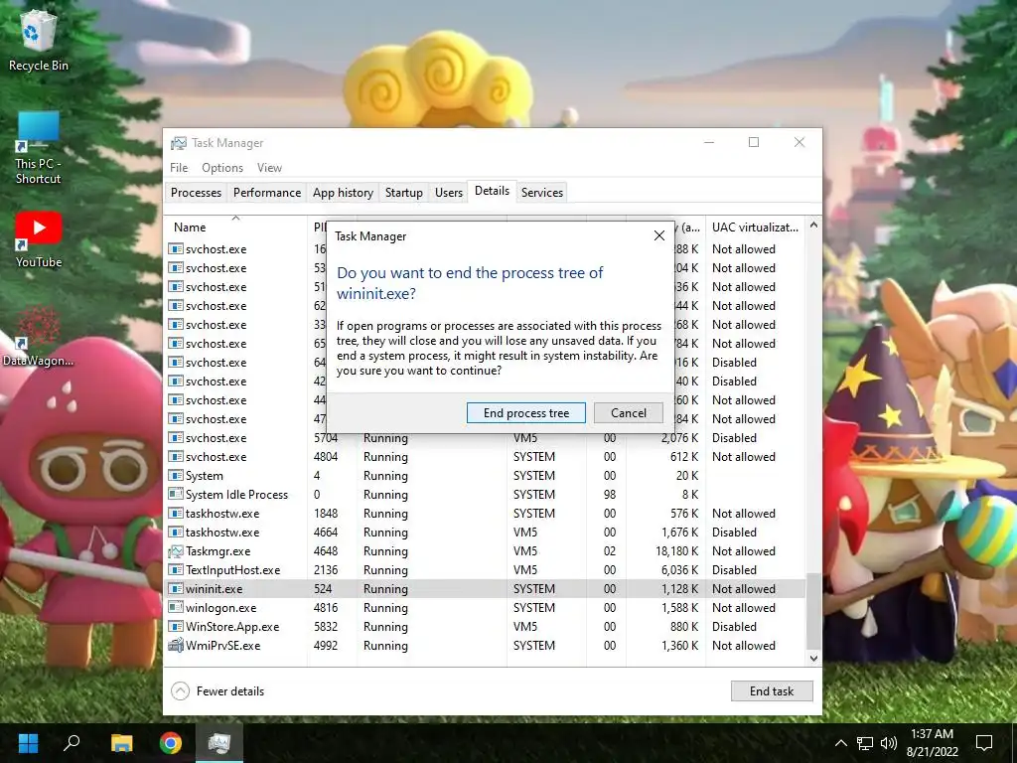Click the winlogon.exe process icon
1017x763 pixels.
pos(175,608)
